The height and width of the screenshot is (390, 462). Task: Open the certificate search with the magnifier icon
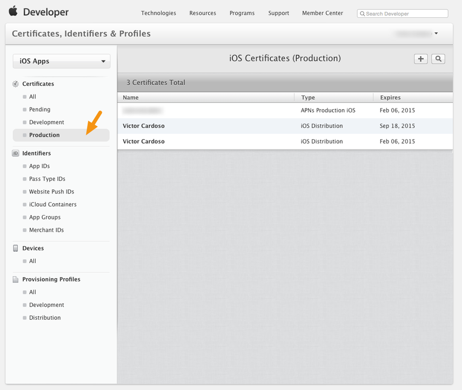pos(437,58)
